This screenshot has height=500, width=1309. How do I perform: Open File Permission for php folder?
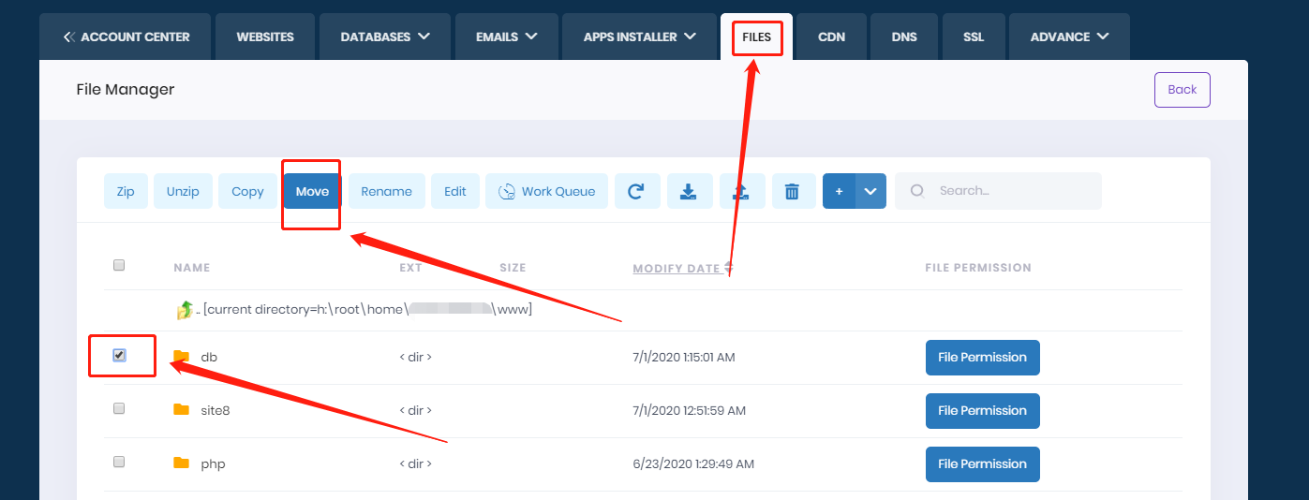coord(982,463)
